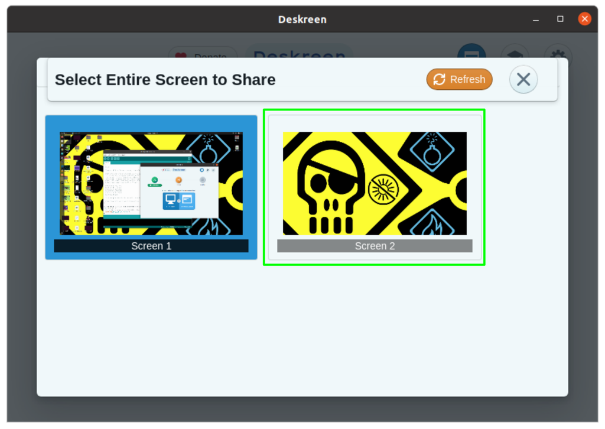
Task: Click the Screen 1 caption label
Action: tap(151, 246)
